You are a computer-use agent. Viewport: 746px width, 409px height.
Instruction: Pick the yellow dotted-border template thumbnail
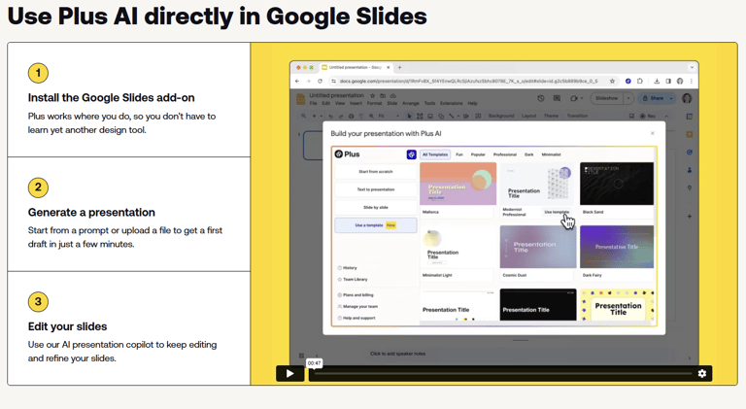click(617, 305)
